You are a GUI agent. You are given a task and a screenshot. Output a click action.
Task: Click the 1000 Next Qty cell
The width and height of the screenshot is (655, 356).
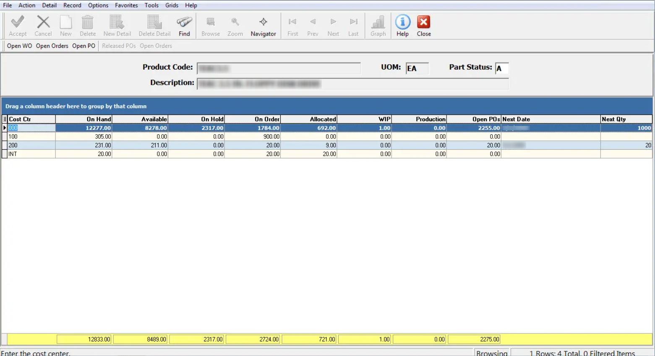click(x=626, y=128)
